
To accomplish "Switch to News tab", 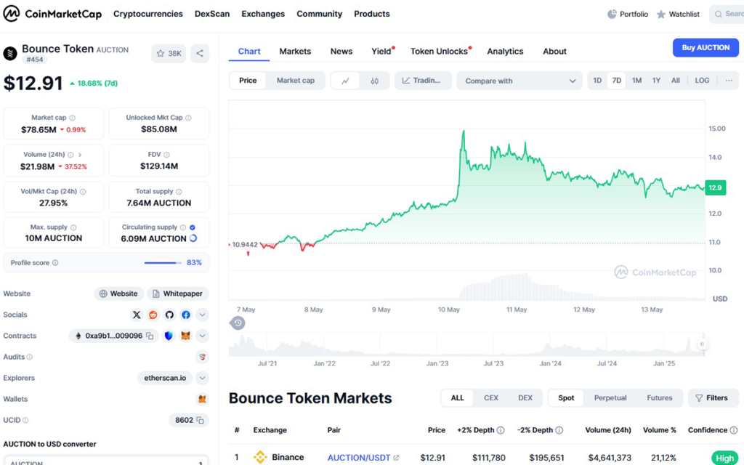I will pos(341,52).
